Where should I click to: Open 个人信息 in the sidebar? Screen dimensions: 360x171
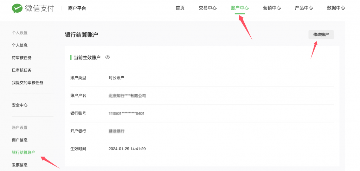20,45
